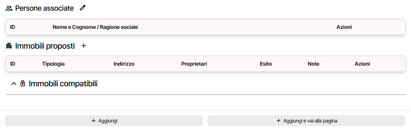
Task: Click the Tipologia column header
Action: point(53,64)
